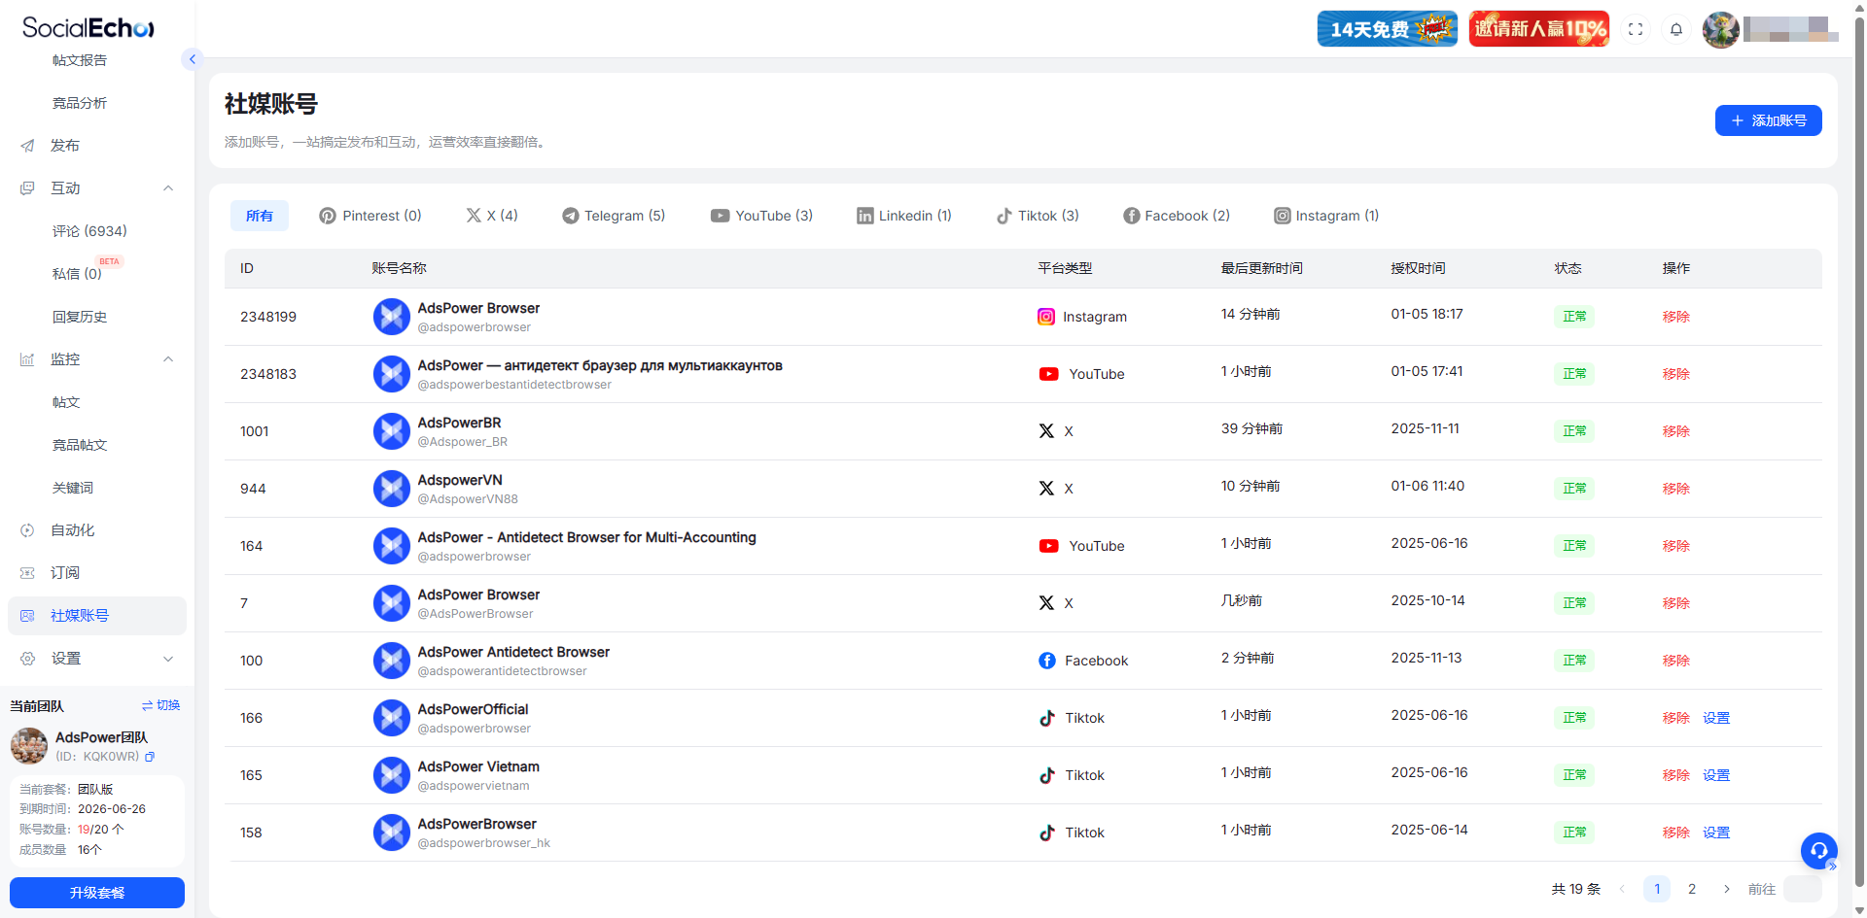The height and width of the screenshot is (918, 1867).
Task: Click the AdsPowerBR account avatar
Action: (x=392, y=431)
